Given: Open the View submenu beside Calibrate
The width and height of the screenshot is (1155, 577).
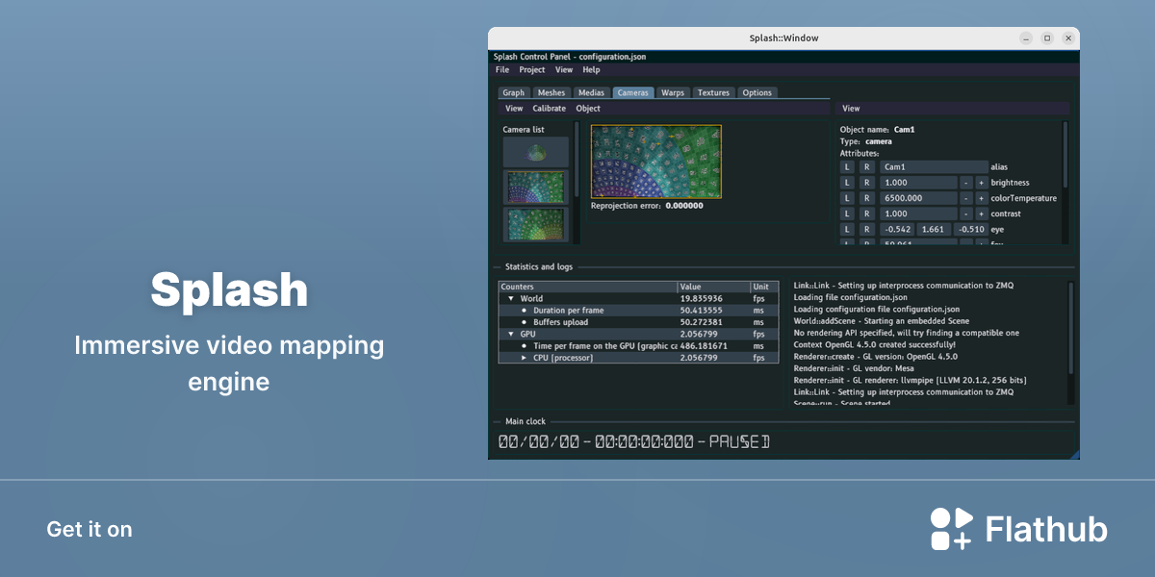Looking at the screenshot, I should (514, 109).
